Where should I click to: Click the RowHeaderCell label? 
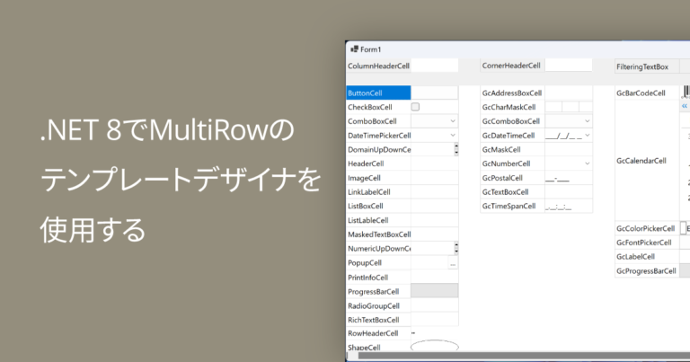tap(373, 333)
